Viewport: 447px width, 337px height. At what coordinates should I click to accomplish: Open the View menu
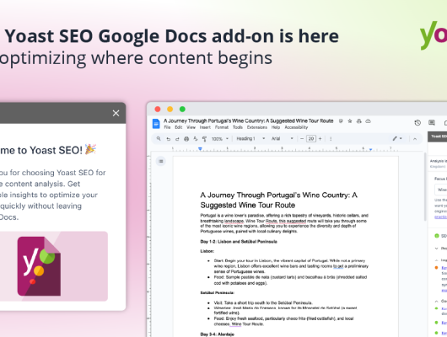191,127
